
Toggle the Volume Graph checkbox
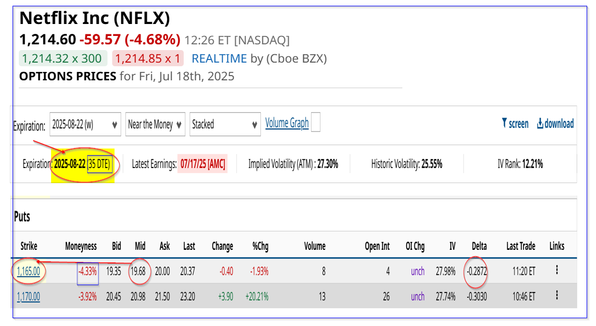point(316,122)
